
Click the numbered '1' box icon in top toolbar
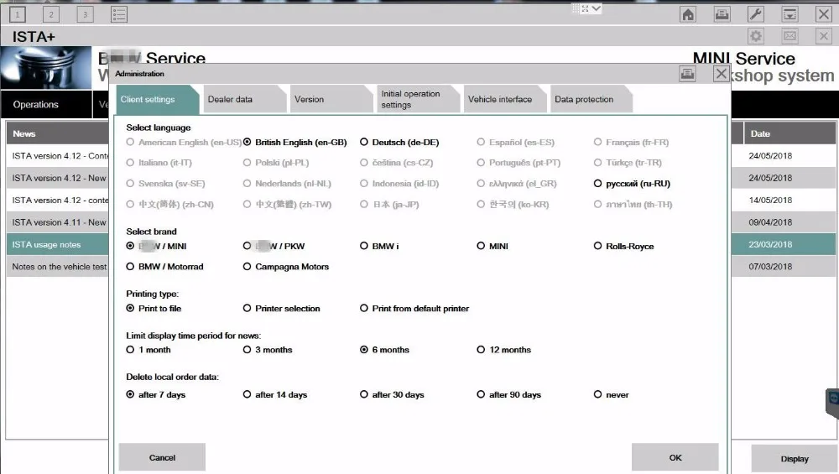pos(17,14)
